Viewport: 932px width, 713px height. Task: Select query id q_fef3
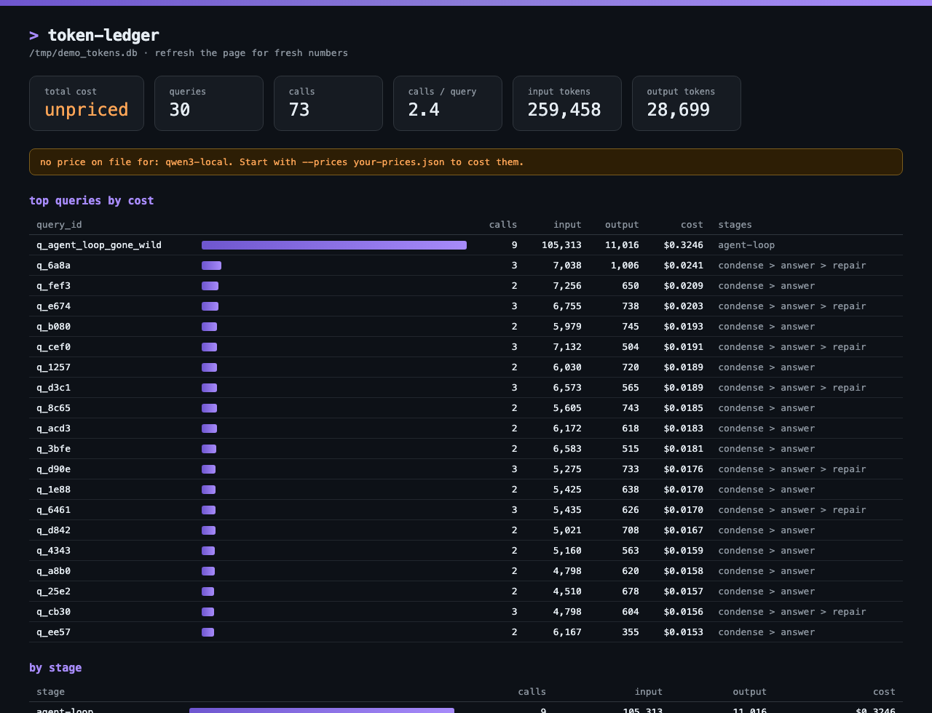[53, 286]
